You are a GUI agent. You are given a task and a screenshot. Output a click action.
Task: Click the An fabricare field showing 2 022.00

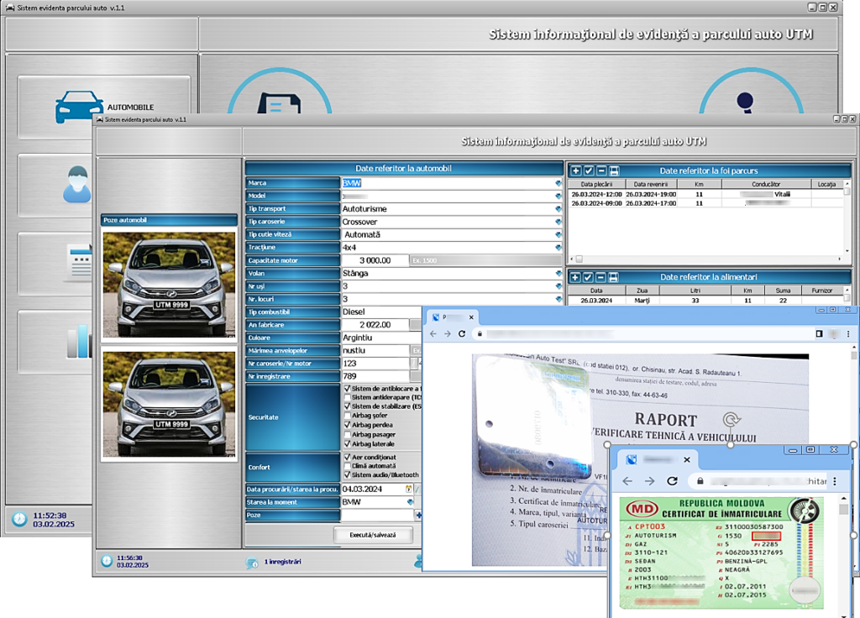click(375, 325)
